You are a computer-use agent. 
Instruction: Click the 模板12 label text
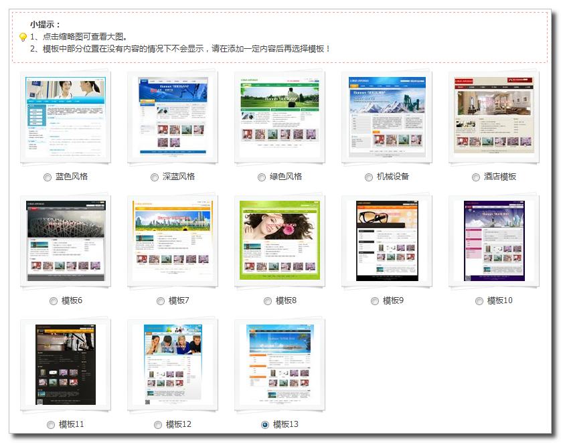179,424
